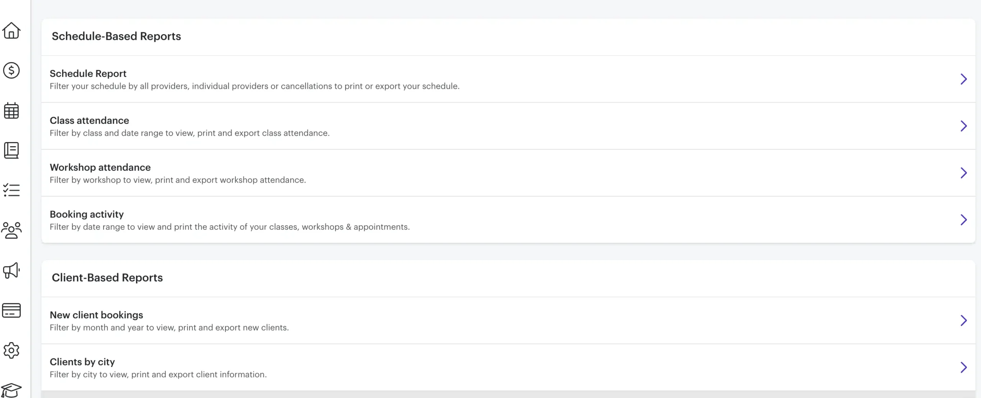Expand Booking activity chevron arrow

point(964,220)
